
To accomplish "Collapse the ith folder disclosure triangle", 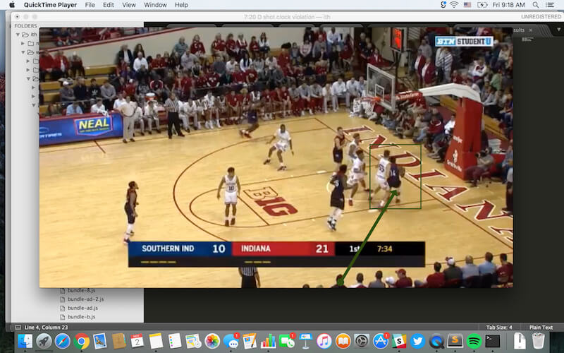I will (x=18, y=35).
